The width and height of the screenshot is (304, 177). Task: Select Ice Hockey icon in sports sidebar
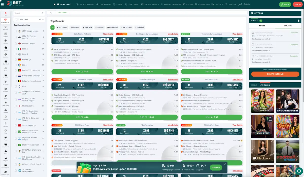coord(6,83)
